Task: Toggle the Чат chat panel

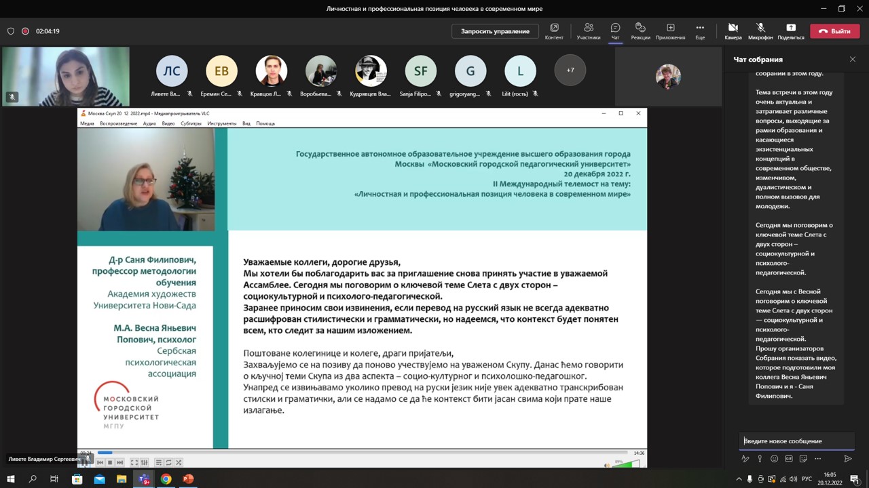Action: pos(615,30)
